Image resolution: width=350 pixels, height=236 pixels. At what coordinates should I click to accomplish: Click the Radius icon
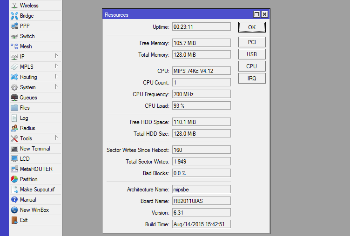pos(14,128)
